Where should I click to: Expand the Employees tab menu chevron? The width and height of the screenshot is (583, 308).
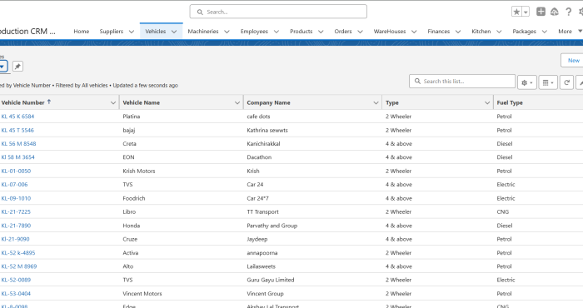click(277, 32)
